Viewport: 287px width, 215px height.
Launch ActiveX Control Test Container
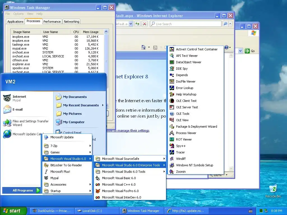coord(196,49)
